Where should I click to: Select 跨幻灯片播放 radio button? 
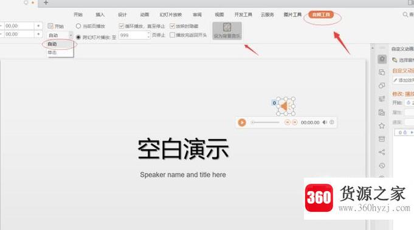pos(78,37)
